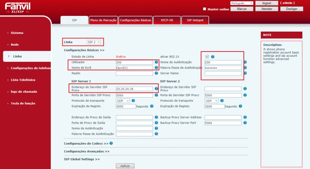Viewport: 310px width, 169px height.
Task: Click help icon for SIP Server 1 proxy port
Action: (156, 95)
